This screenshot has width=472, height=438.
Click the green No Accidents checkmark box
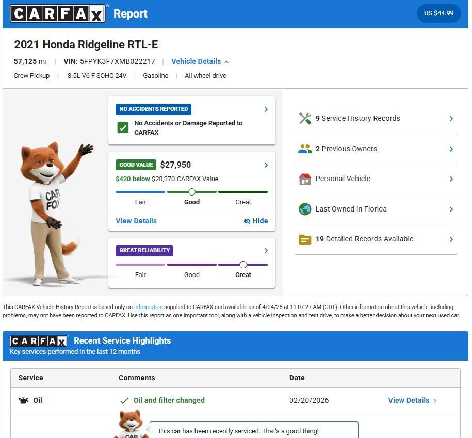click(x=123, y=127)
